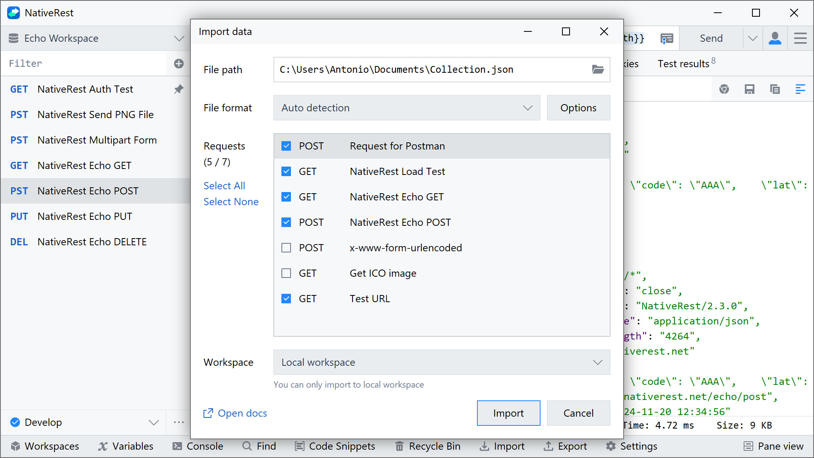Copy the response body
The width and height of the screenshot is (814, 458).
click(775, 89)
